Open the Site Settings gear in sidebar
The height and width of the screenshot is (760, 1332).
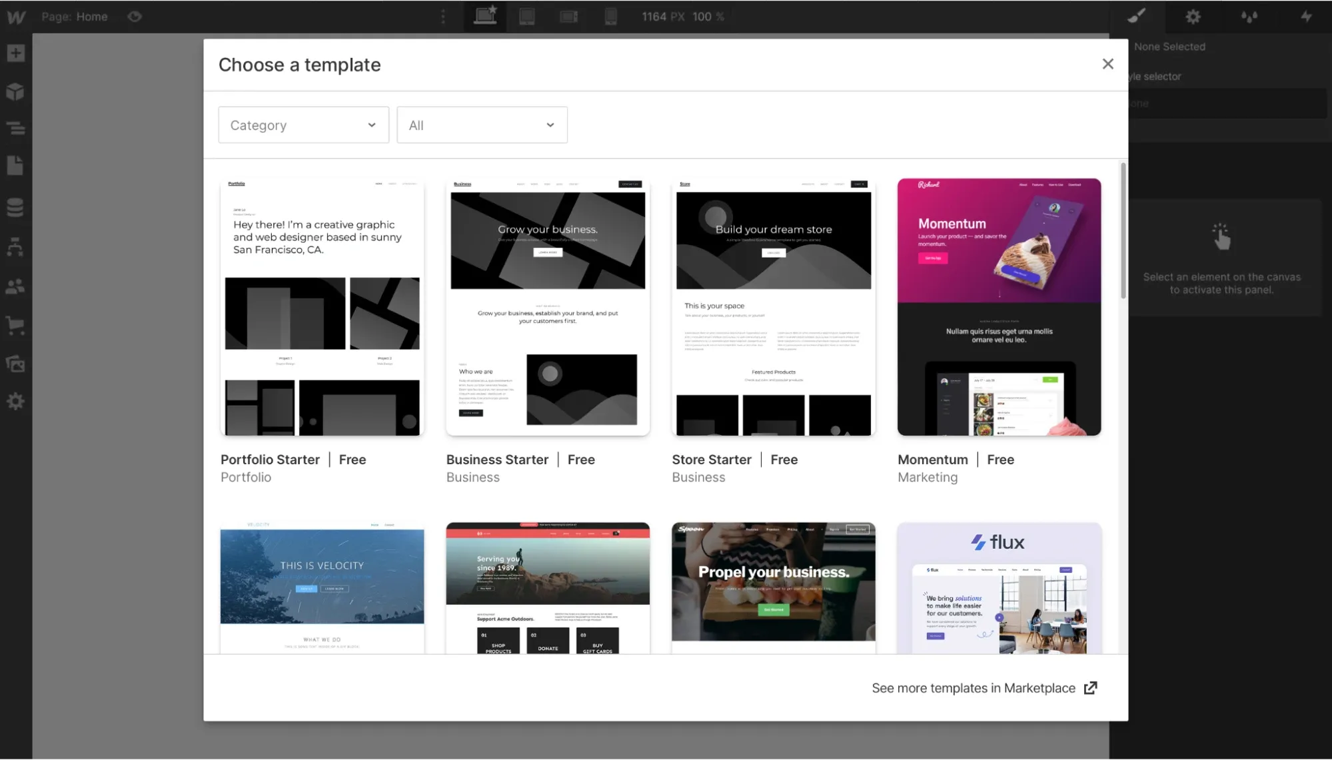tap(15, 402)
